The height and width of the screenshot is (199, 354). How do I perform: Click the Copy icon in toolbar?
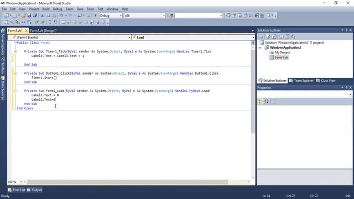pyautogui.click(x=48, y=15)
